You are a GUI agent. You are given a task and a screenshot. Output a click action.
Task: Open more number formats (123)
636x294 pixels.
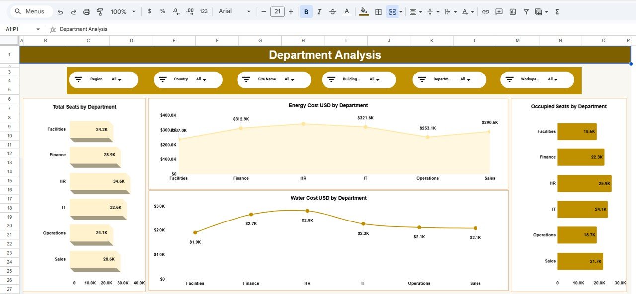(203, 11)
